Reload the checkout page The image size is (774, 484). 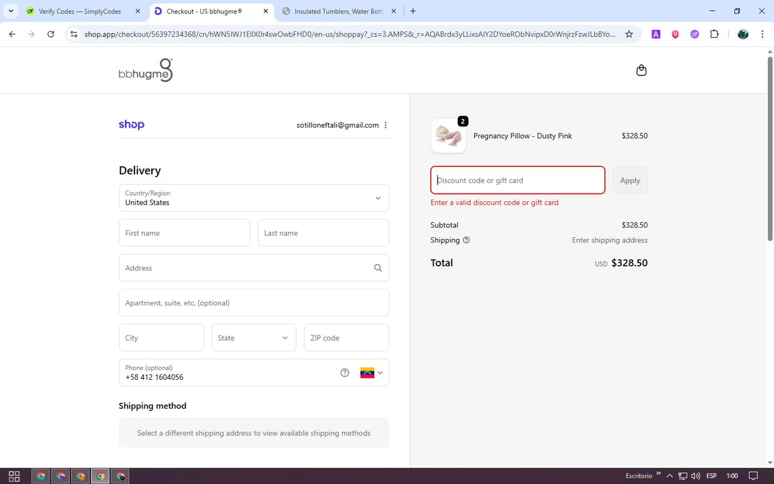51,34
